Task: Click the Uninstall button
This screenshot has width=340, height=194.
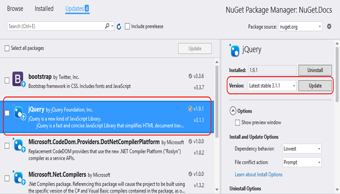Action: (x=315, y=70)
